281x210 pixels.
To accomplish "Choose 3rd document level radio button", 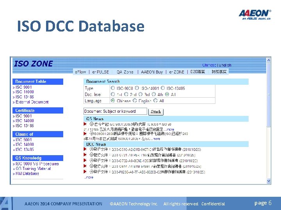I will click(140, 94).
